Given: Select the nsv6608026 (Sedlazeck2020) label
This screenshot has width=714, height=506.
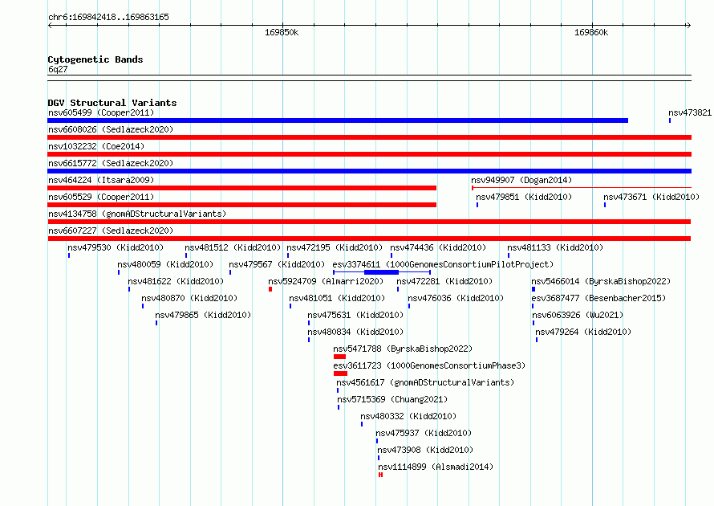Looking at the screenshot, I should (111, 129).
